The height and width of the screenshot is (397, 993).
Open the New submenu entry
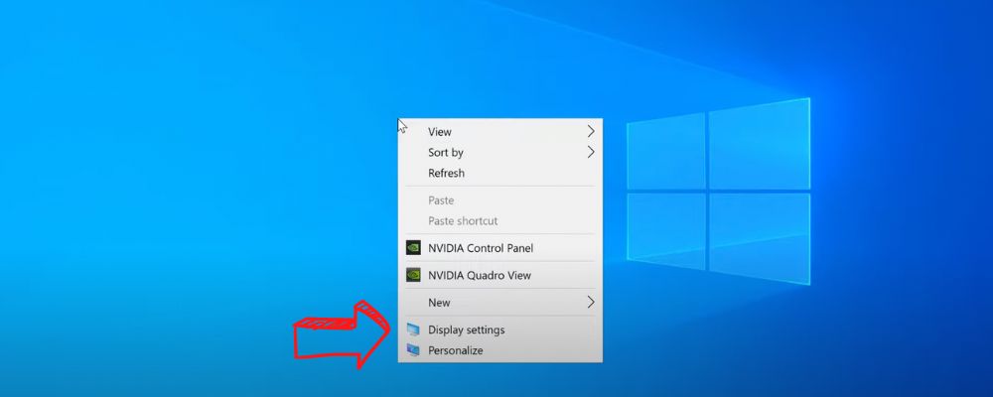tap(500, 303)
